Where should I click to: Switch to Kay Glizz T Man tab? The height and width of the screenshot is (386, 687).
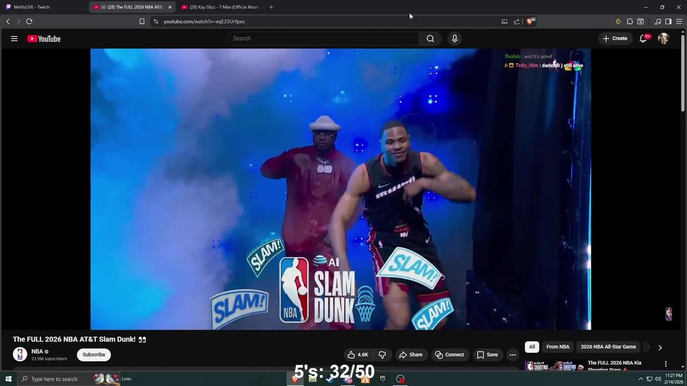tap(220, 7)
